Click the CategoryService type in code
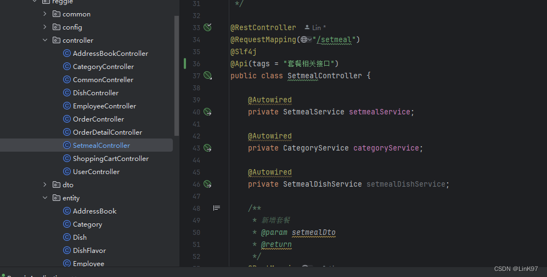This screenshot has height=277, width=547. [x=315, y=148]
